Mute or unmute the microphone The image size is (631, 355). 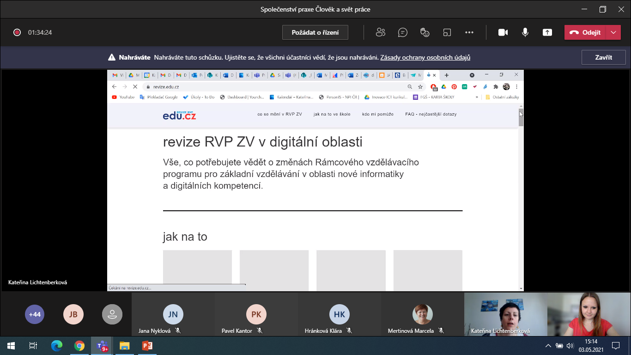(525, 32)
